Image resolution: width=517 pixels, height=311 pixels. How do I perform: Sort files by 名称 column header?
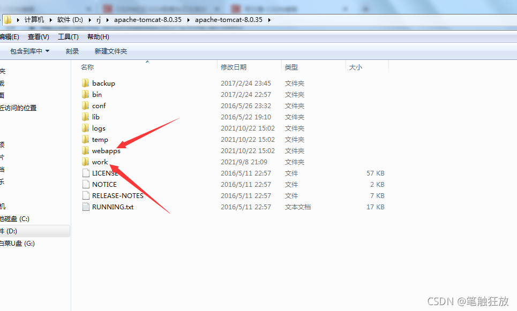87,67
